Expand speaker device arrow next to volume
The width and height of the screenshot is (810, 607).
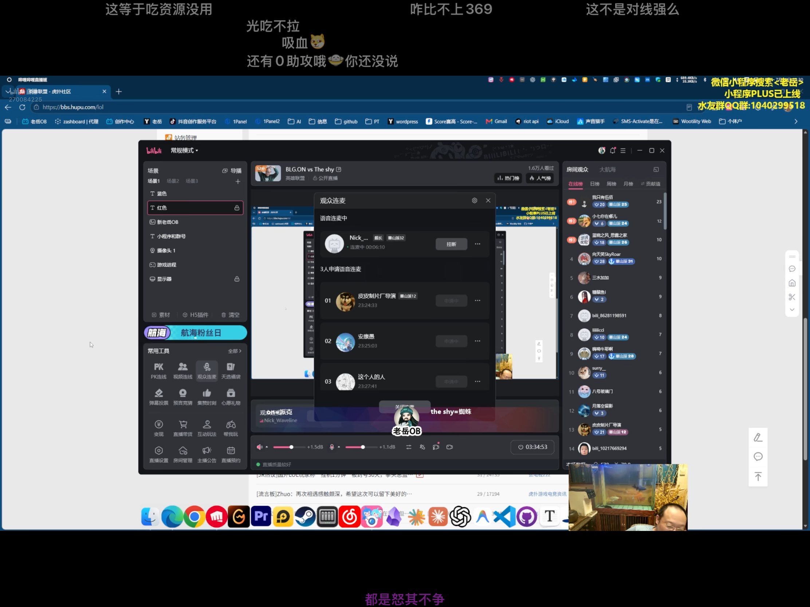(x=267, y=447)
